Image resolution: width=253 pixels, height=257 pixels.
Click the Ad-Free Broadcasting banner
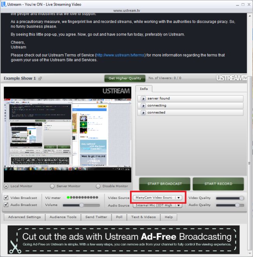click(x=124, y=240)
